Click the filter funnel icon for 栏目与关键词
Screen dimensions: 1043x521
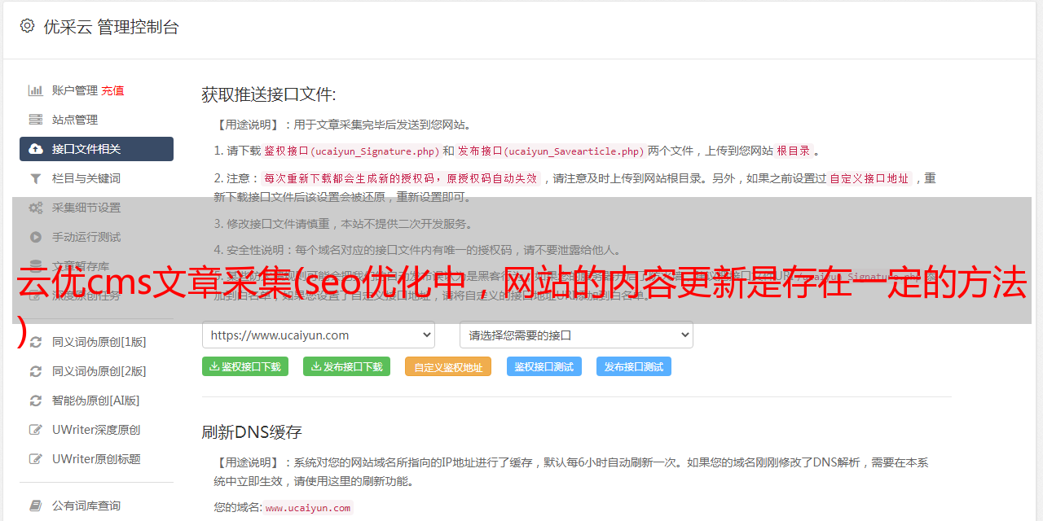tap(36, 178)
